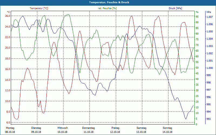The width and height of the screenshot is (216, 135).
Task: Click the 18,0 temperature axis value
Action: click(8, 58)
